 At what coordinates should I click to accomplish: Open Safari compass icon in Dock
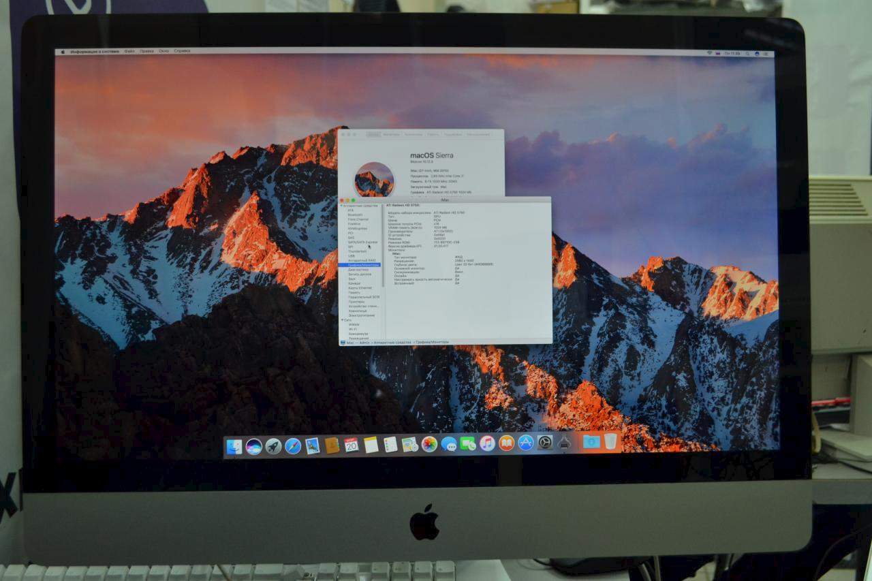(293, 446)
